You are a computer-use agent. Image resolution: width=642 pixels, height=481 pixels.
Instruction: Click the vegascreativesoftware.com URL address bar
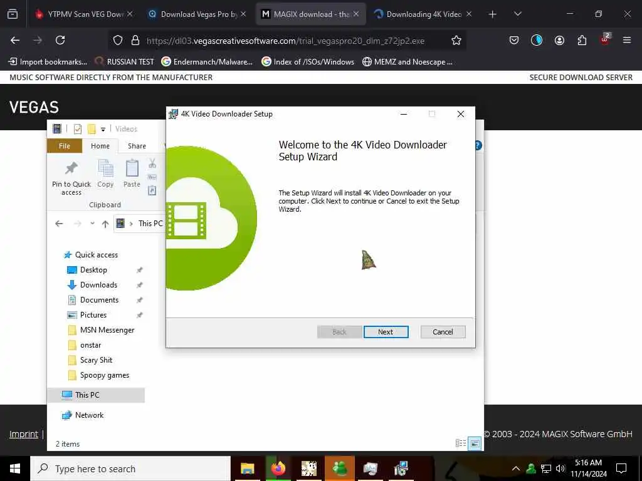click(285, 41)
